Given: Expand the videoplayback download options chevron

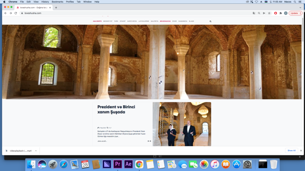Looking at the screenshot, I should pos(36,150).
